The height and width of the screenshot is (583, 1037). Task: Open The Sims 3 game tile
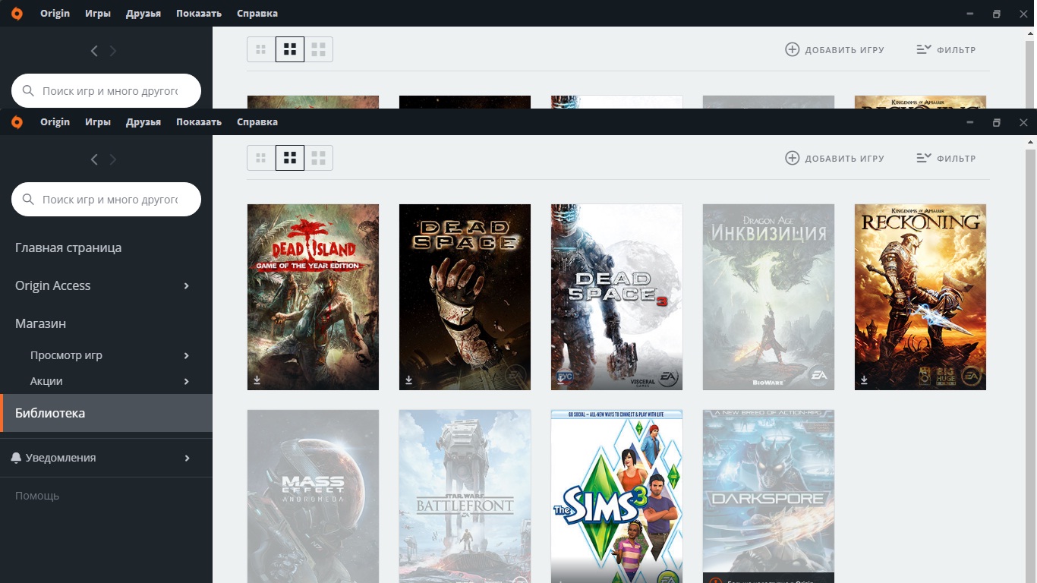[616, 496]
